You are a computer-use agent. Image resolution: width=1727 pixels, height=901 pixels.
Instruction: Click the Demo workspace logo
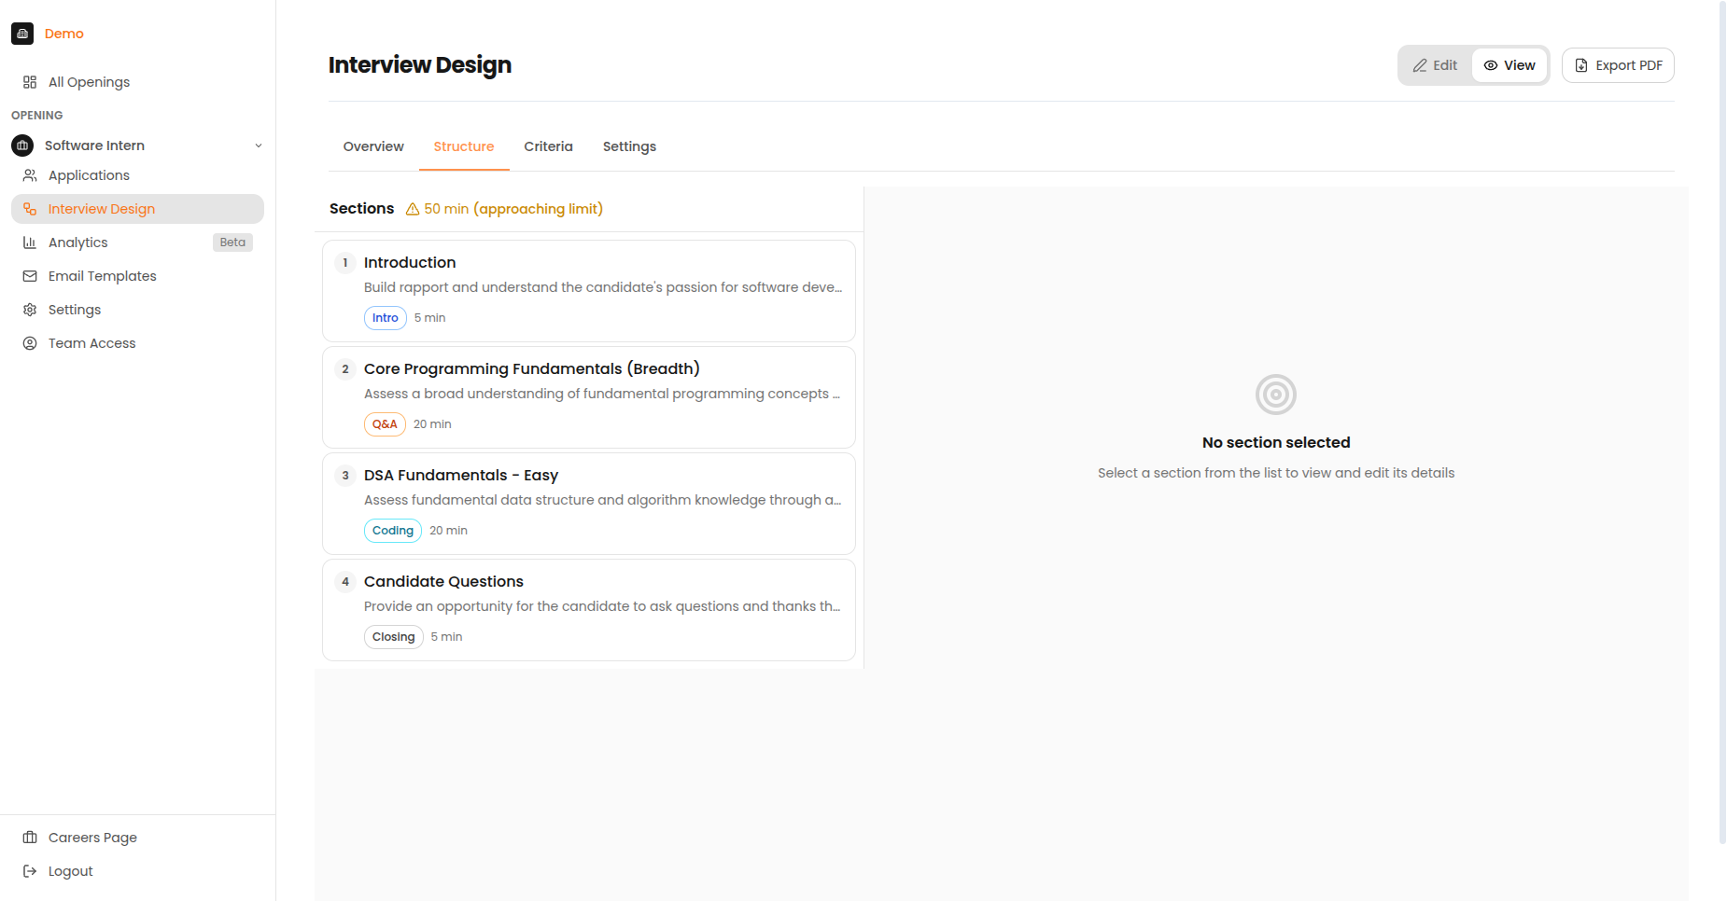pos(22,34)
